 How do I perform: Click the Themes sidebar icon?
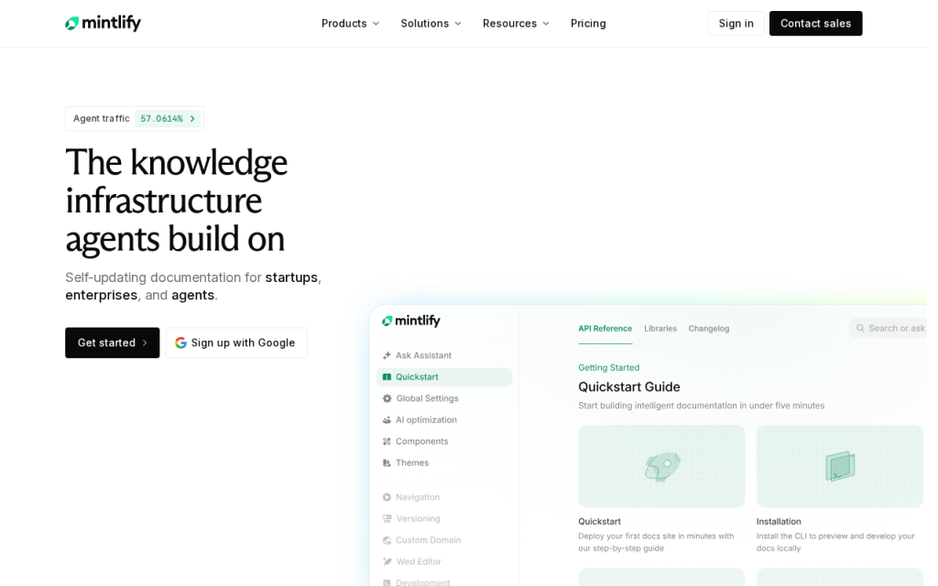(387, 462)
